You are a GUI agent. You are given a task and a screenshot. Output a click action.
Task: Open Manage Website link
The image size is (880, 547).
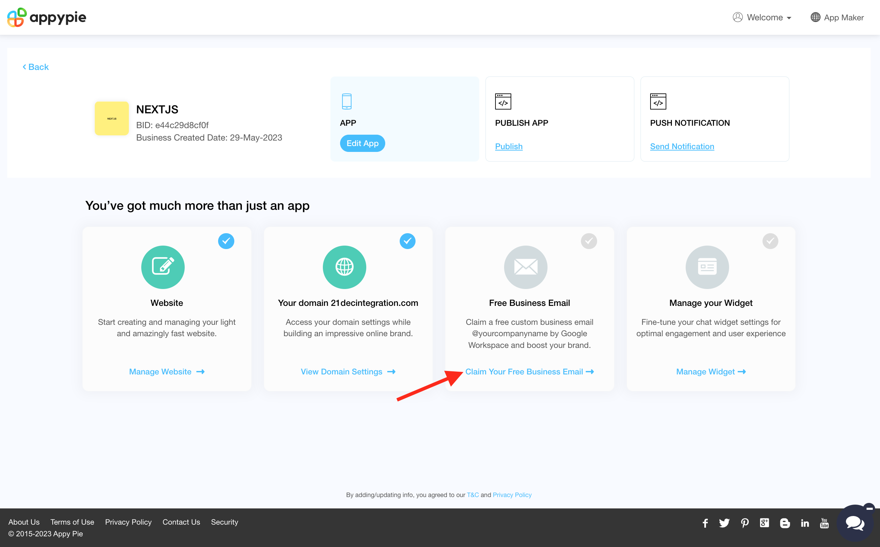click(x=167, y=372)
